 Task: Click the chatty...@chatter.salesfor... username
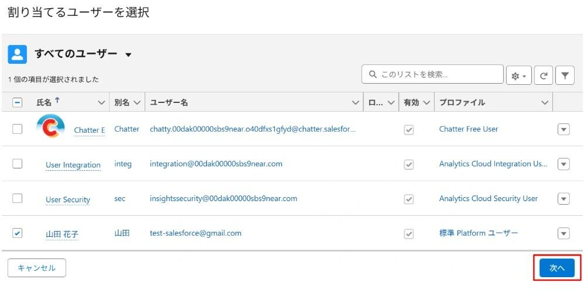point(252,129)
